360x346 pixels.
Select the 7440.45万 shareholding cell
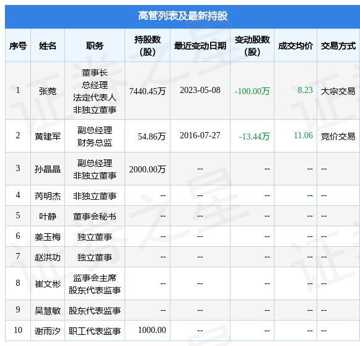point(147,91)
